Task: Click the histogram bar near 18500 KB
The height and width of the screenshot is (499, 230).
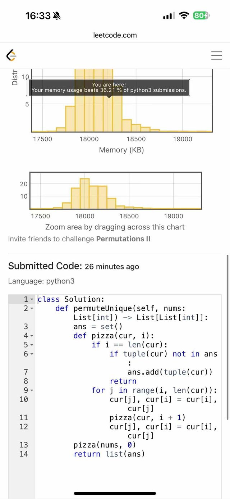Action: click(136, 128)
